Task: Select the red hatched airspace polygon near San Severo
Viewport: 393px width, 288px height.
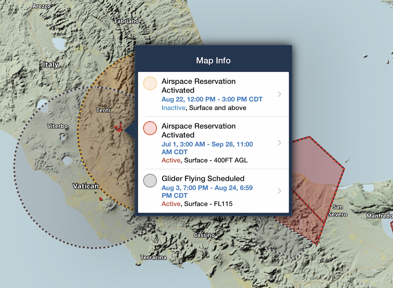Action: (x=314, y=170)
